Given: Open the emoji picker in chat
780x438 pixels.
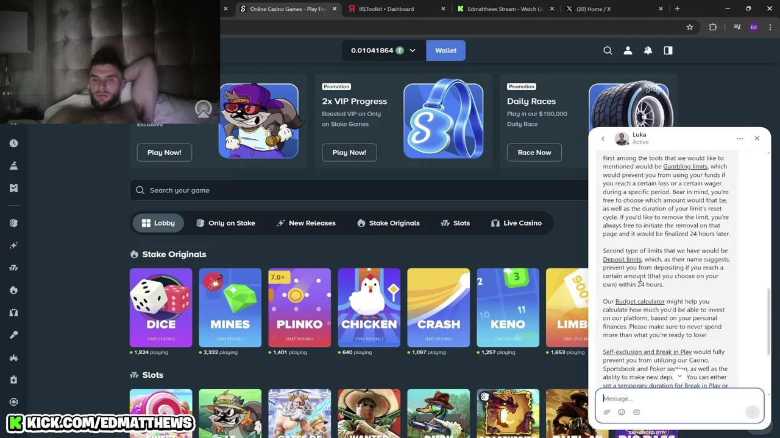Looking at the screenshot, I should (x=622, y=412).
